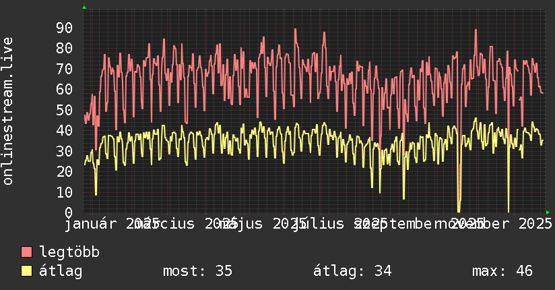Click the 20 label on y-axis
This screenshot has height=290, width=555.
[65, 172]
